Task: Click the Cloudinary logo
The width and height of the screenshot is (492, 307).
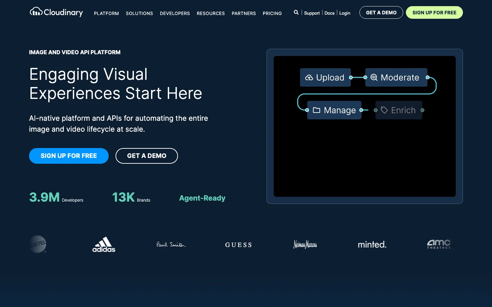Action: coord(56,12)
